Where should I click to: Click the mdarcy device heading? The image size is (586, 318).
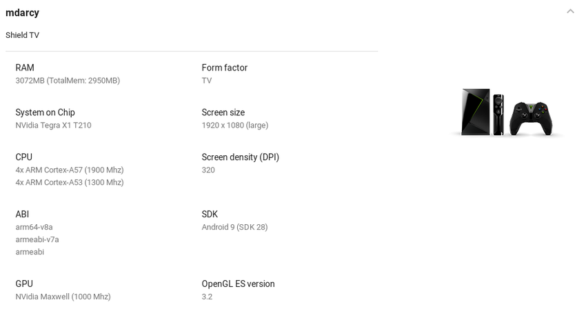tap(22, 12)
